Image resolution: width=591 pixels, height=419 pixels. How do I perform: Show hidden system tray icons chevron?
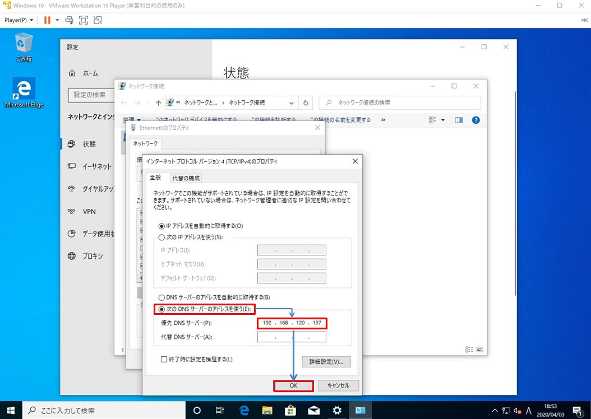click(495, 411)
